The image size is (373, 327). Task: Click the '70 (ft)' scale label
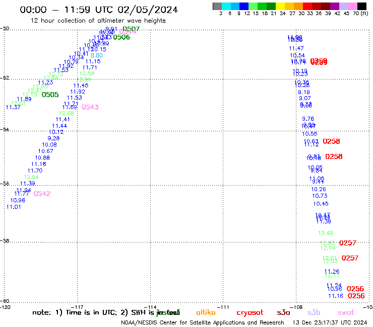pos(360,13)
